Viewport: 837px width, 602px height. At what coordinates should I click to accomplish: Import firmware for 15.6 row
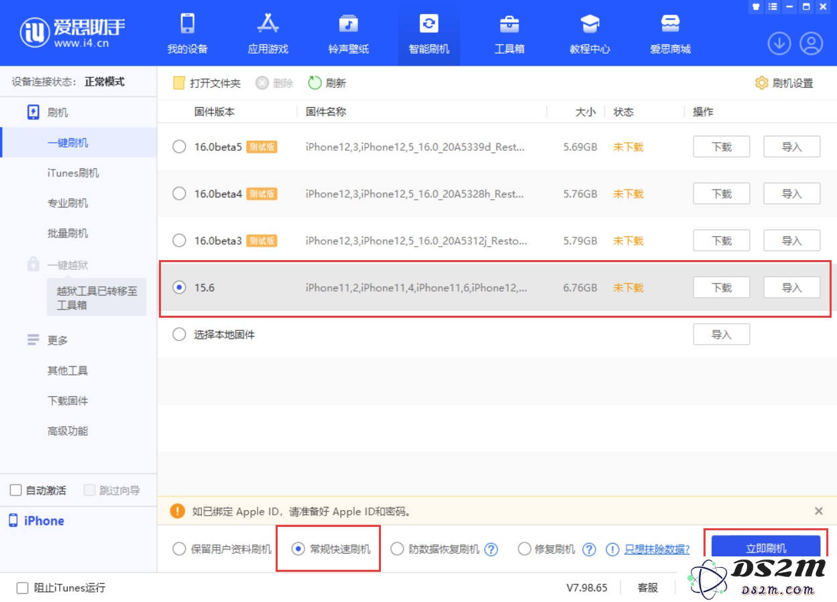click(792, 288)
